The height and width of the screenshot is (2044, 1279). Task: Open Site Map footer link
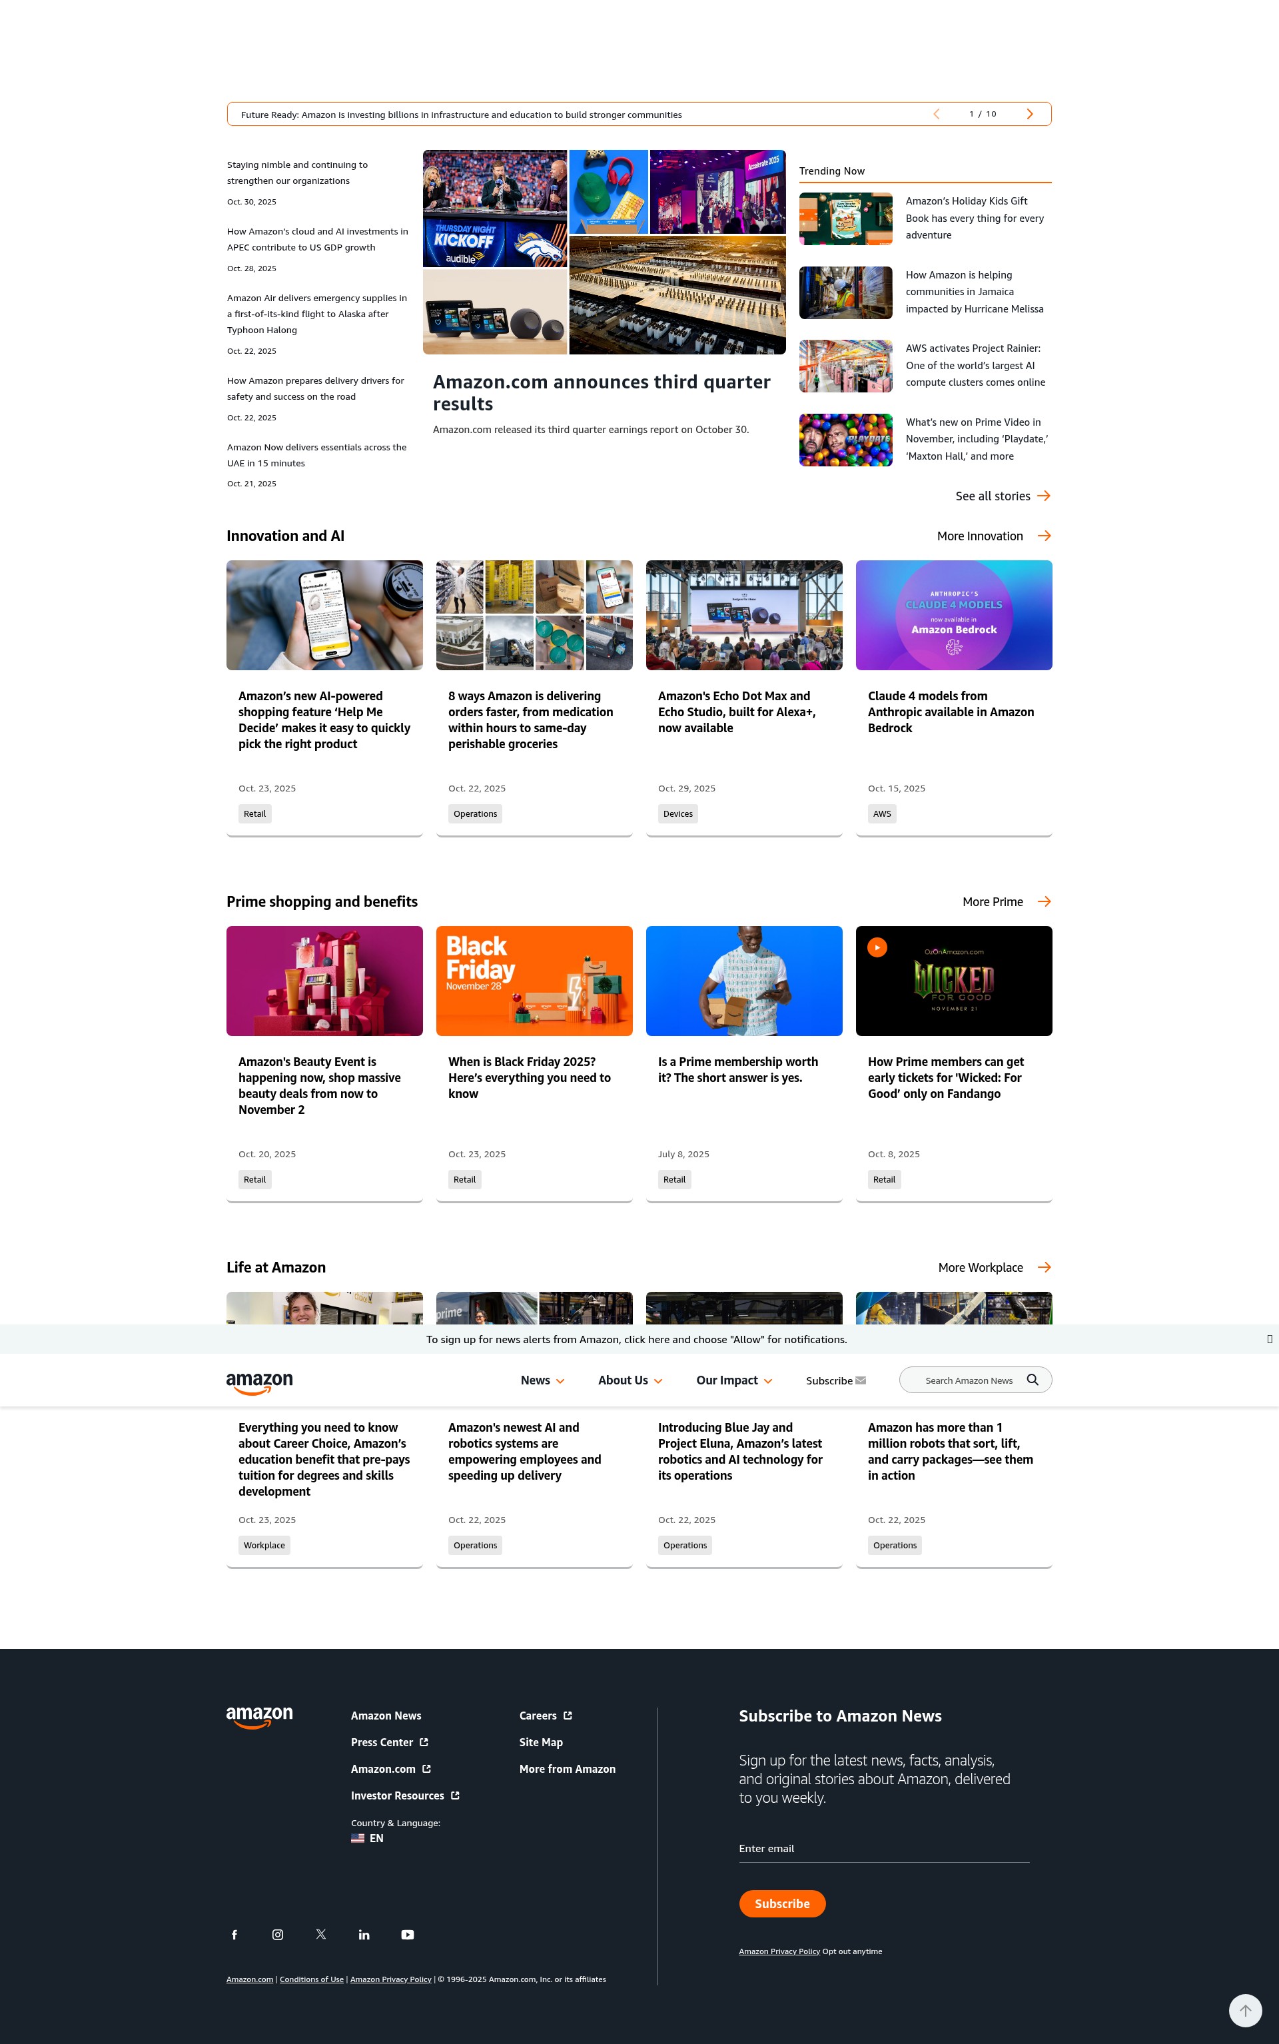pyautogui.click(x=540, y=1742)
